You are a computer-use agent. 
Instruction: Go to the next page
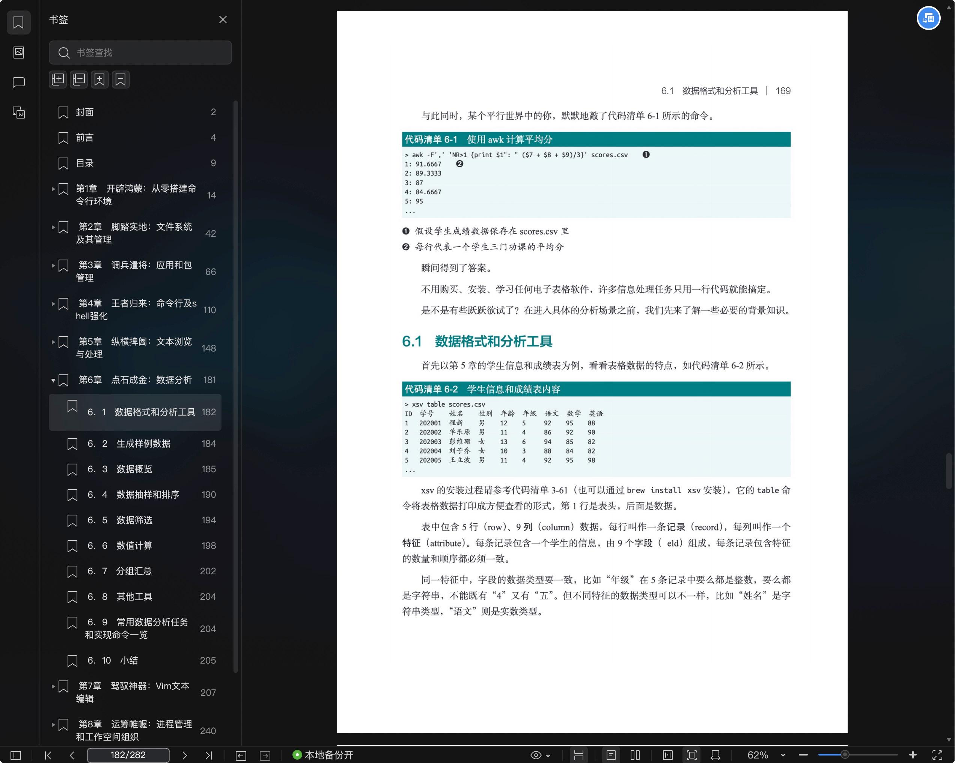pyautogui.click(x=185, y=755)
